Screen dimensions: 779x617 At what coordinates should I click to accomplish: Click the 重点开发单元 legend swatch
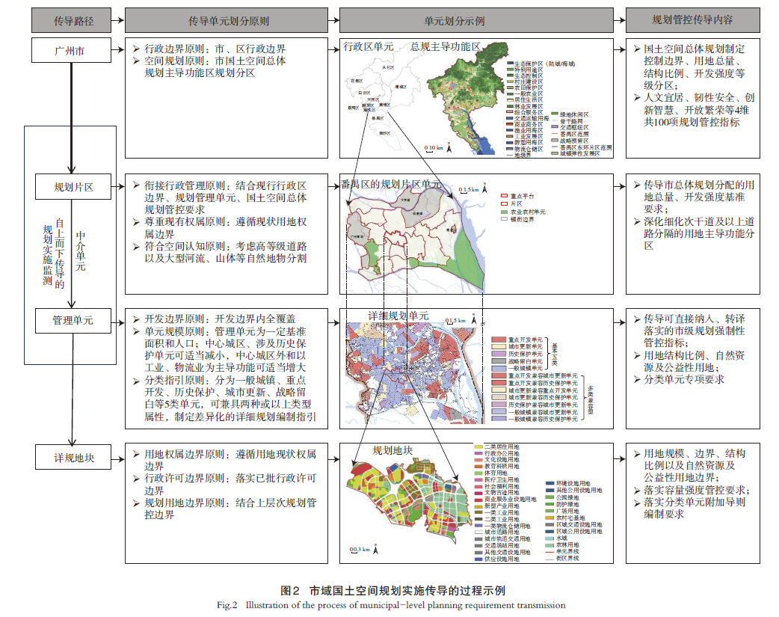tap(499, 340)
